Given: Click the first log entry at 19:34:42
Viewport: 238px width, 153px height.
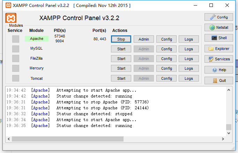Looking at the screenshot, I should [71, 90].
